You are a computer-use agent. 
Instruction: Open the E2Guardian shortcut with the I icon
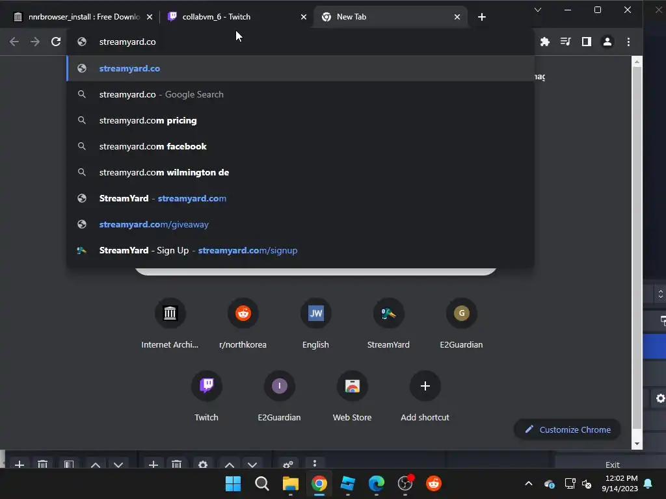279,396
